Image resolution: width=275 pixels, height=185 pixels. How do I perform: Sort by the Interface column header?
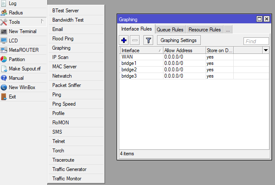coord(141,50)
